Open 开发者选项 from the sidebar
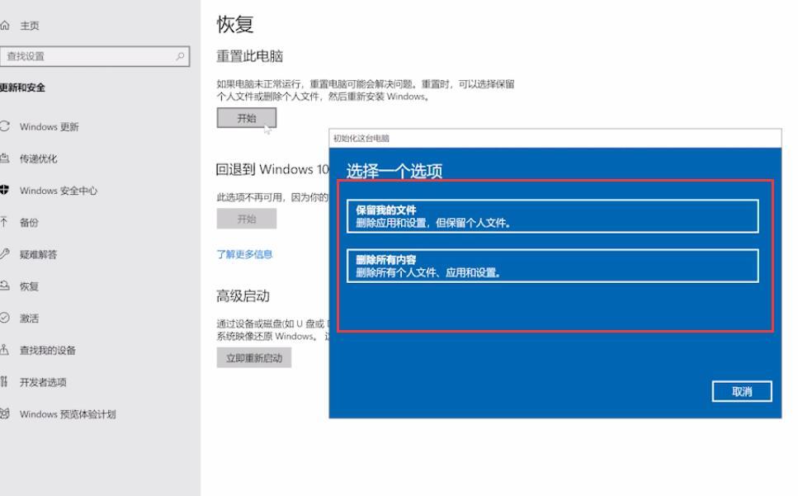The width and height of the screenshot is (798, 496). (43, 382)
